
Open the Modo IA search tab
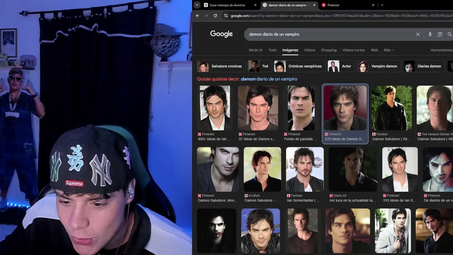coord(256,50)
